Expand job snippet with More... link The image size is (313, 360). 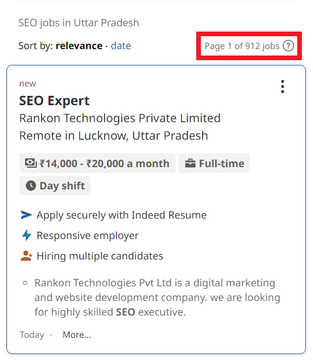77,335
